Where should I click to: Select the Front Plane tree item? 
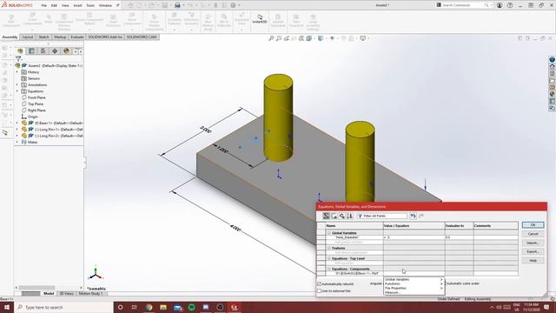click(36, 97)
